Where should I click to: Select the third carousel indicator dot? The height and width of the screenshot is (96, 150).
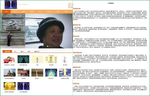[51, 46]
